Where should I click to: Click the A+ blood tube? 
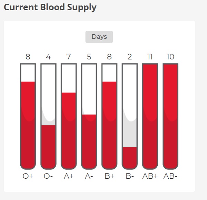pyautogui.click(x=69, y=117)
